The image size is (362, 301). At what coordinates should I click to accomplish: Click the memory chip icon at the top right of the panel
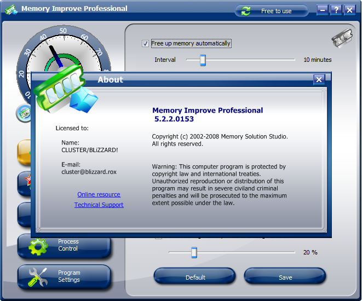pyautogui.click(x=342, y=38)
